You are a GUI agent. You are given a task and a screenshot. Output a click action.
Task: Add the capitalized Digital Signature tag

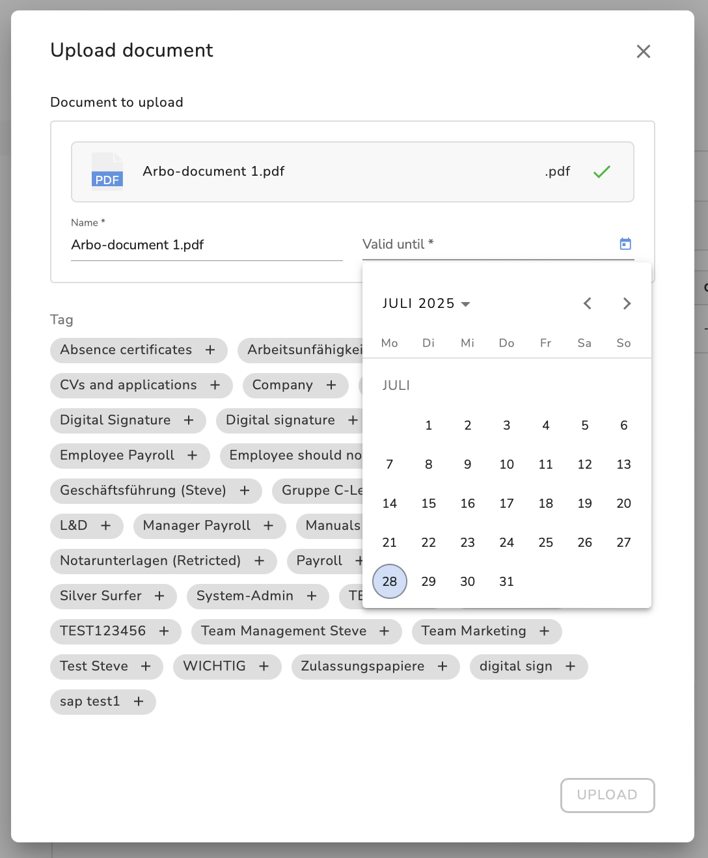pyautogui.click(x=189, y=421)
